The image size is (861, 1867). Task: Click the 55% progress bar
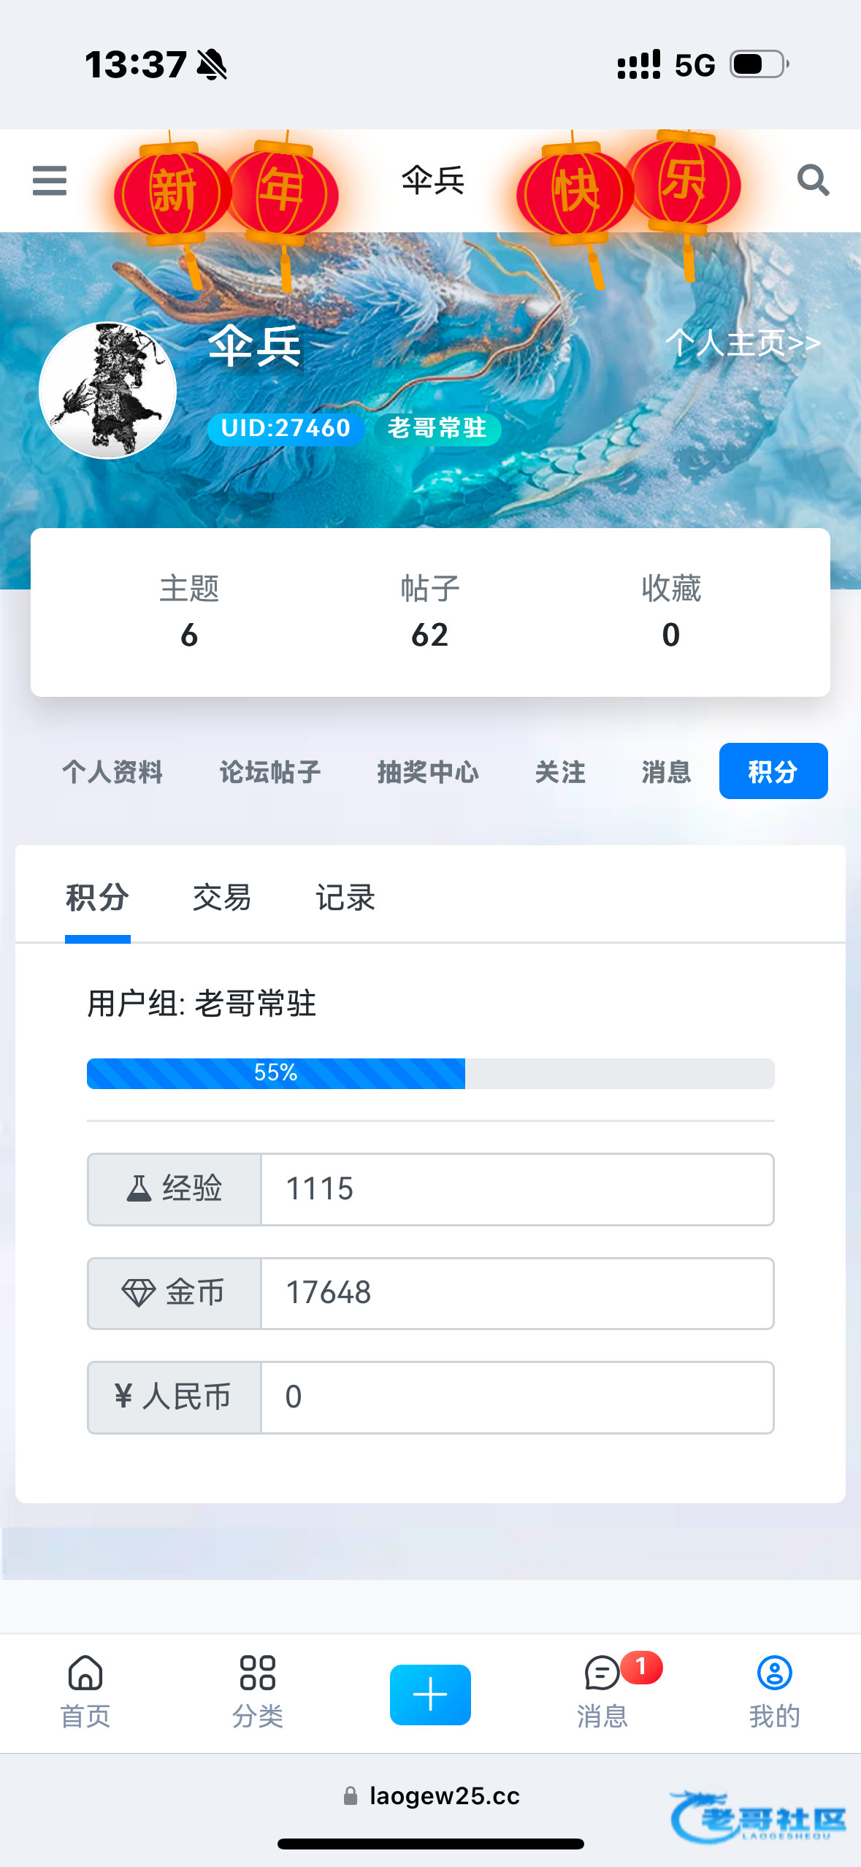click(430, 1074)
